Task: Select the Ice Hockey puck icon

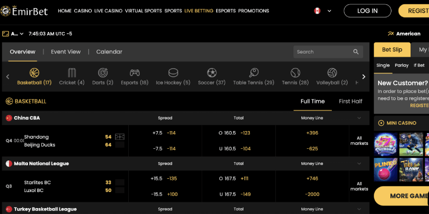Action: [173, 73]
